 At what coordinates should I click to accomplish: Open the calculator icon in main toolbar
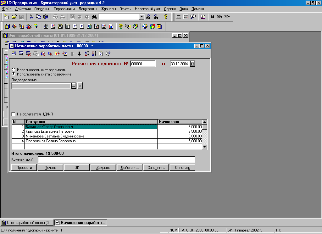(x=179, y=17)
